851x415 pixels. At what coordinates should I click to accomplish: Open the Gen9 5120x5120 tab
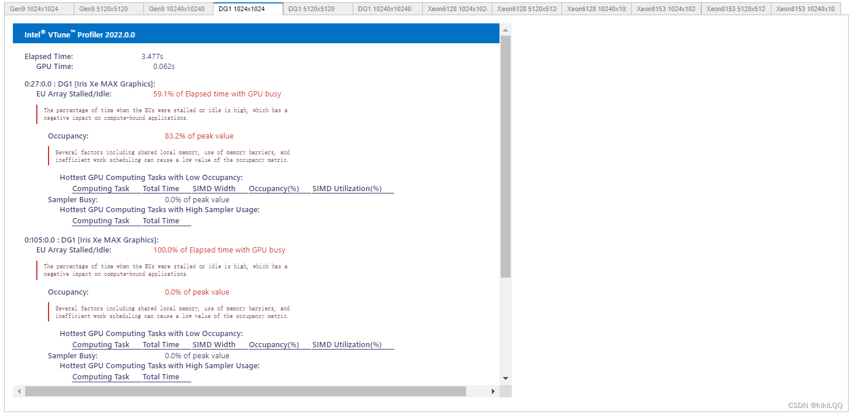click(109, 9)
